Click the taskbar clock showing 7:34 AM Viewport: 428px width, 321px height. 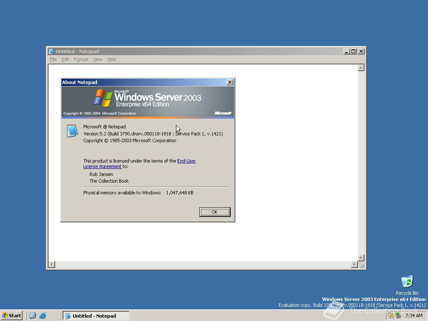click(414, 316)
